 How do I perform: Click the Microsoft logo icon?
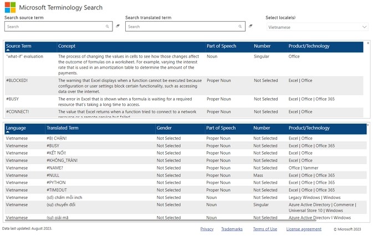point(10,7)
